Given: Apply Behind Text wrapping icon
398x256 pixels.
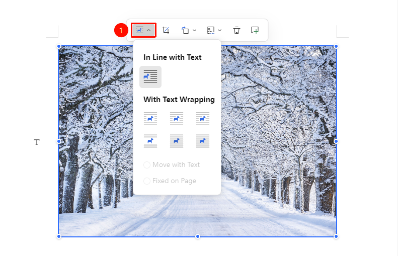Looking at the screenshot, I should click(177, 141).
